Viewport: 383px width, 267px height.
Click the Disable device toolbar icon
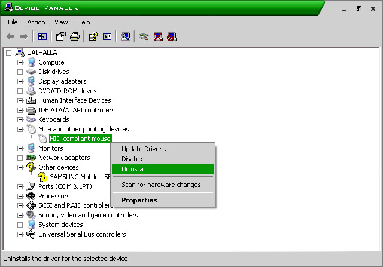pyautogui.click(x=172, y=36)
